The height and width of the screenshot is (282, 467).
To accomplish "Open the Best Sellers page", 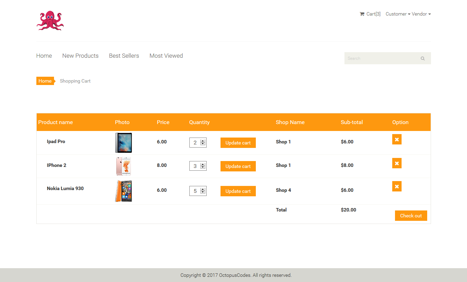I will coord(124,56).
